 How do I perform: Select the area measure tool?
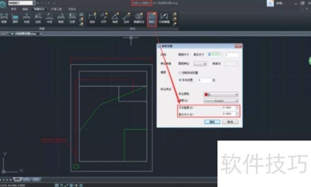click(x=15, y=18)
